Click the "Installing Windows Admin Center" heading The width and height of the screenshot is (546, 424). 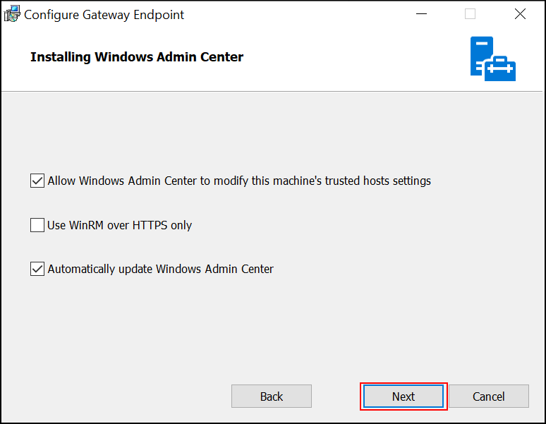(x=137, y=57)
